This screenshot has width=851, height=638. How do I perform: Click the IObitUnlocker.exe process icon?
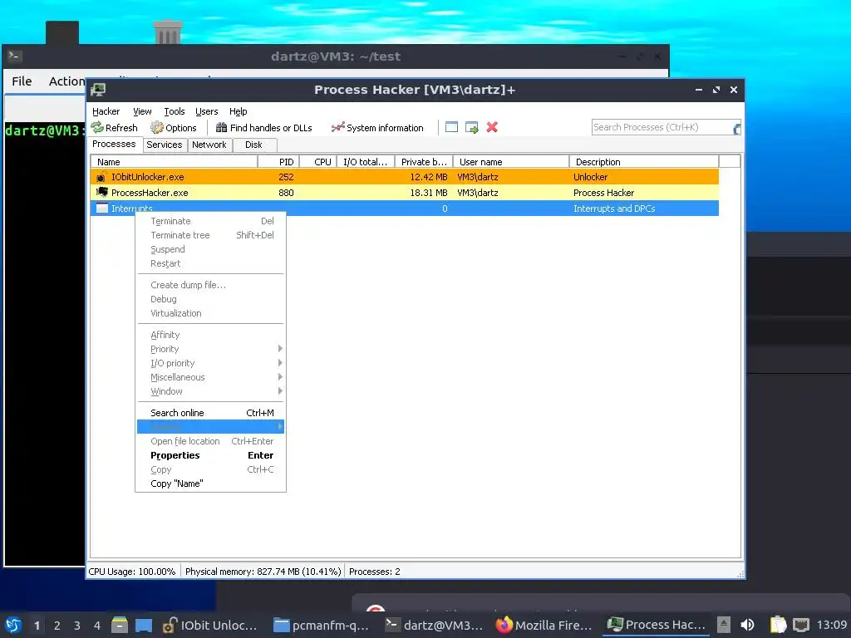pos(102,177)
